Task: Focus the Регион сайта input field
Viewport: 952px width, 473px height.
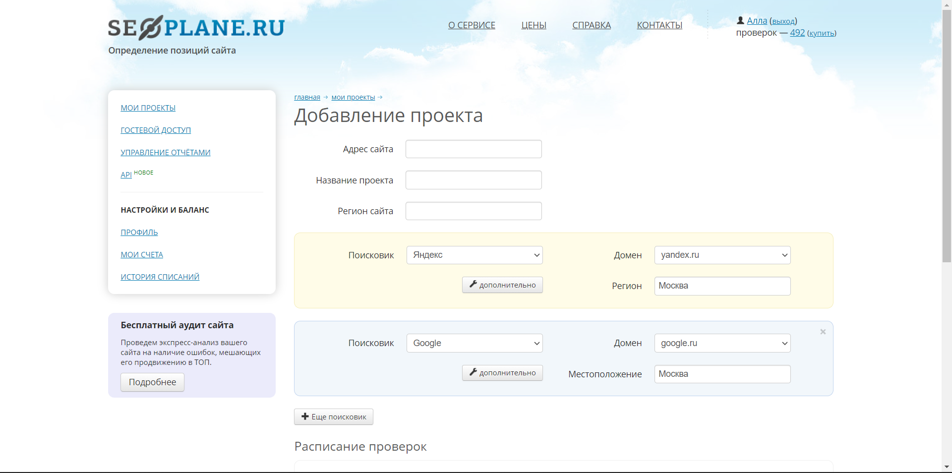Action: (x=474, y=211)
